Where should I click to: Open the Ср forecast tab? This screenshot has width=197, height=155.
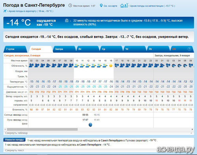coord(111,49)
